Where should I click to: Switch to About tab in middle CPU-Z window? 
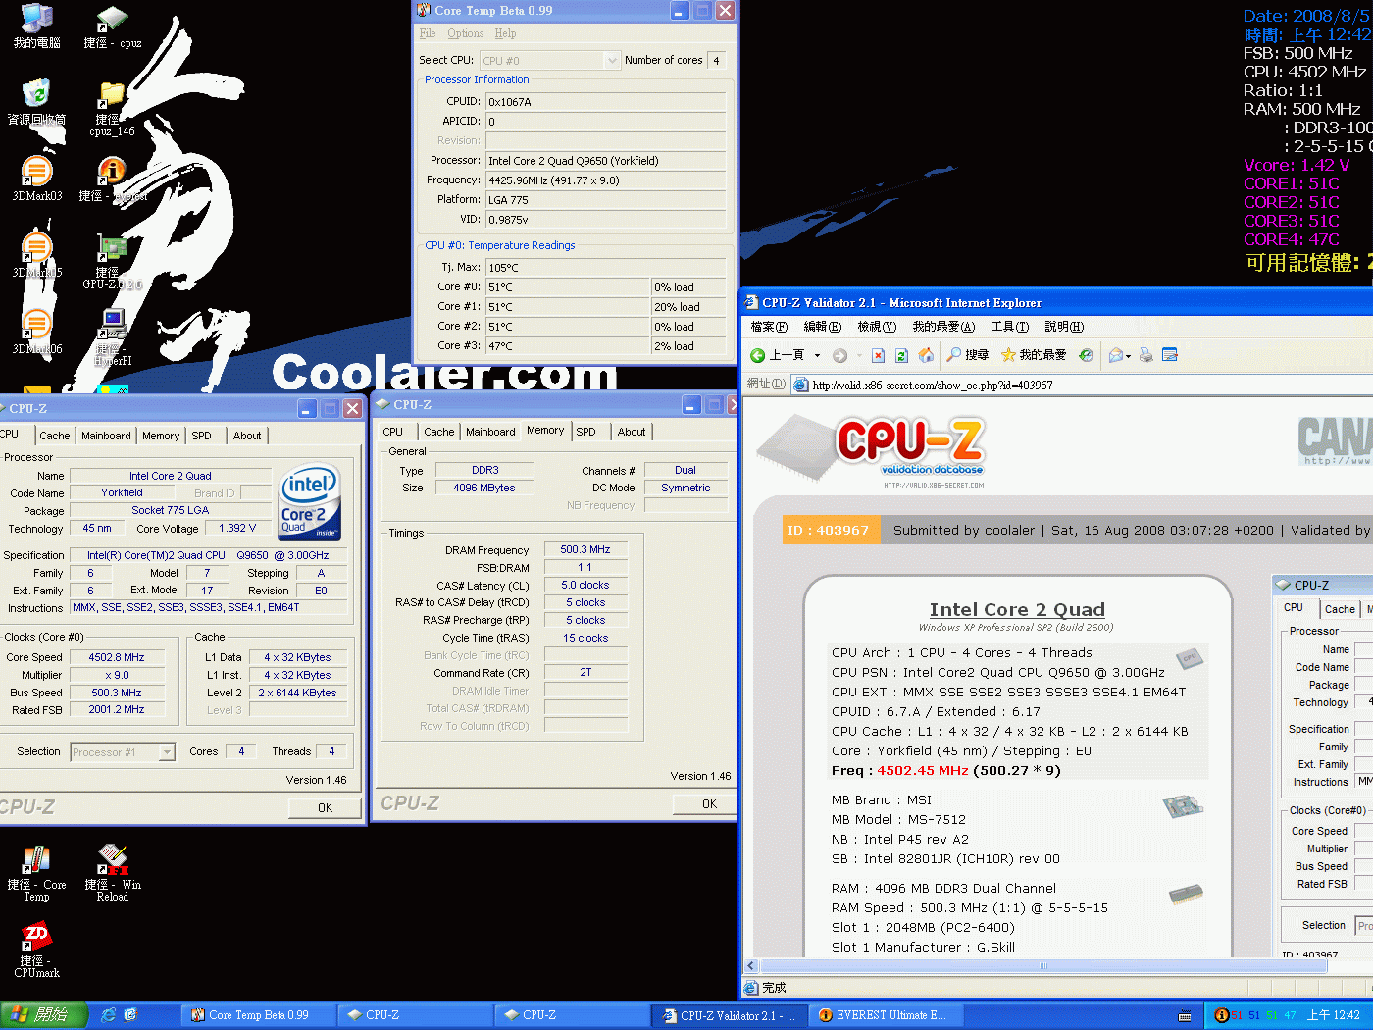pyautogui.click(x=632, y=432)
